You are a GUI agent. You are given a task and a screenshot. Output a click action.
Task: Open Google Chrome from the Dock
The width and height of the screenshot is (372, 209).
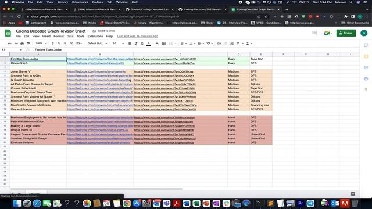(x=127, y=203)
